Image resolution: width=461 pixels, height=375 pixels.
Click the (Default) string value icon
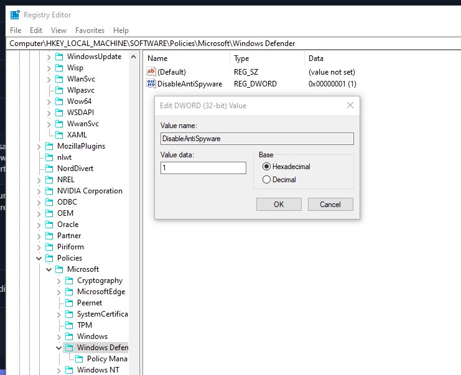[x=151, y=72]
